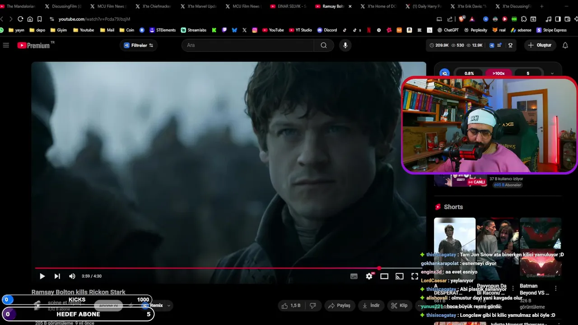
Task: Open the Twitch bookmark icon
Action: (224, 30)
